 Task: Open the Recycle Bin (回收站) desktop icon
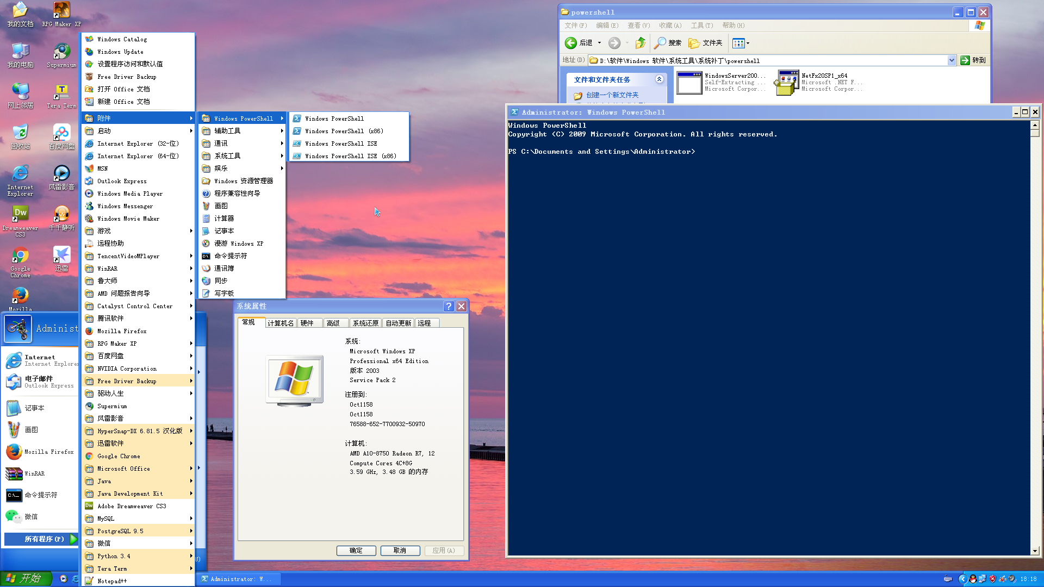coord(20,137)
